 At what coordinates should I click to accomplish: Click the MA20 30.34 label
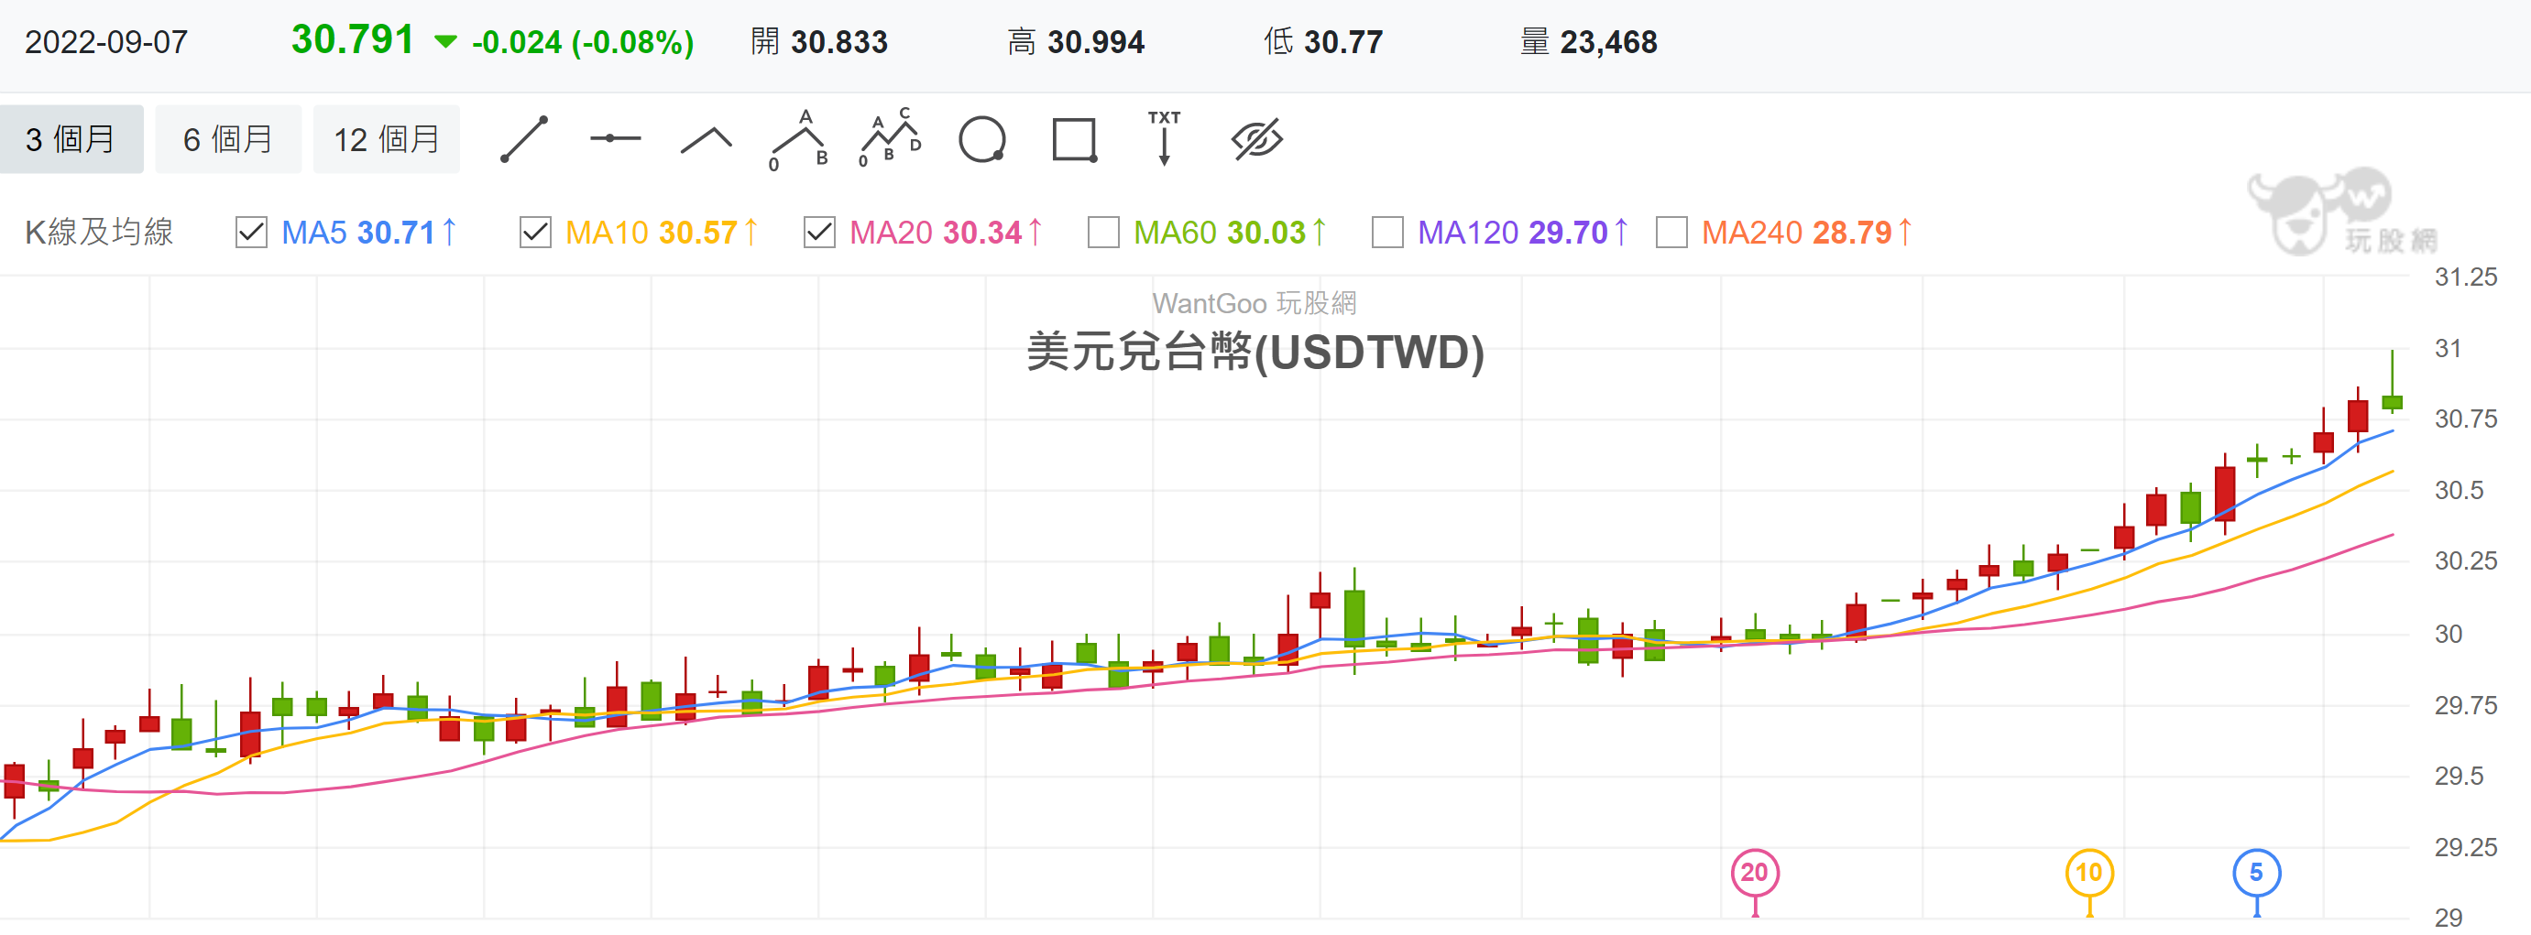[947, 233]
